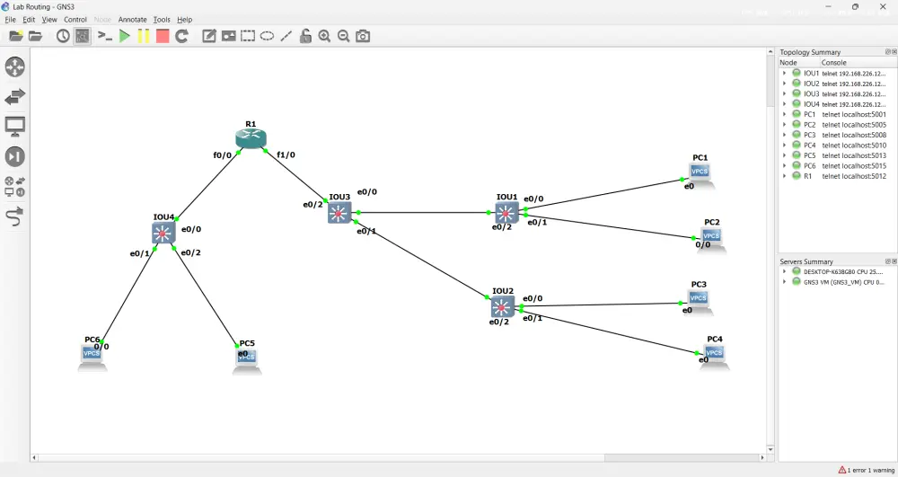Click the canvas vertical scrollbar thumb

[770, 82]
